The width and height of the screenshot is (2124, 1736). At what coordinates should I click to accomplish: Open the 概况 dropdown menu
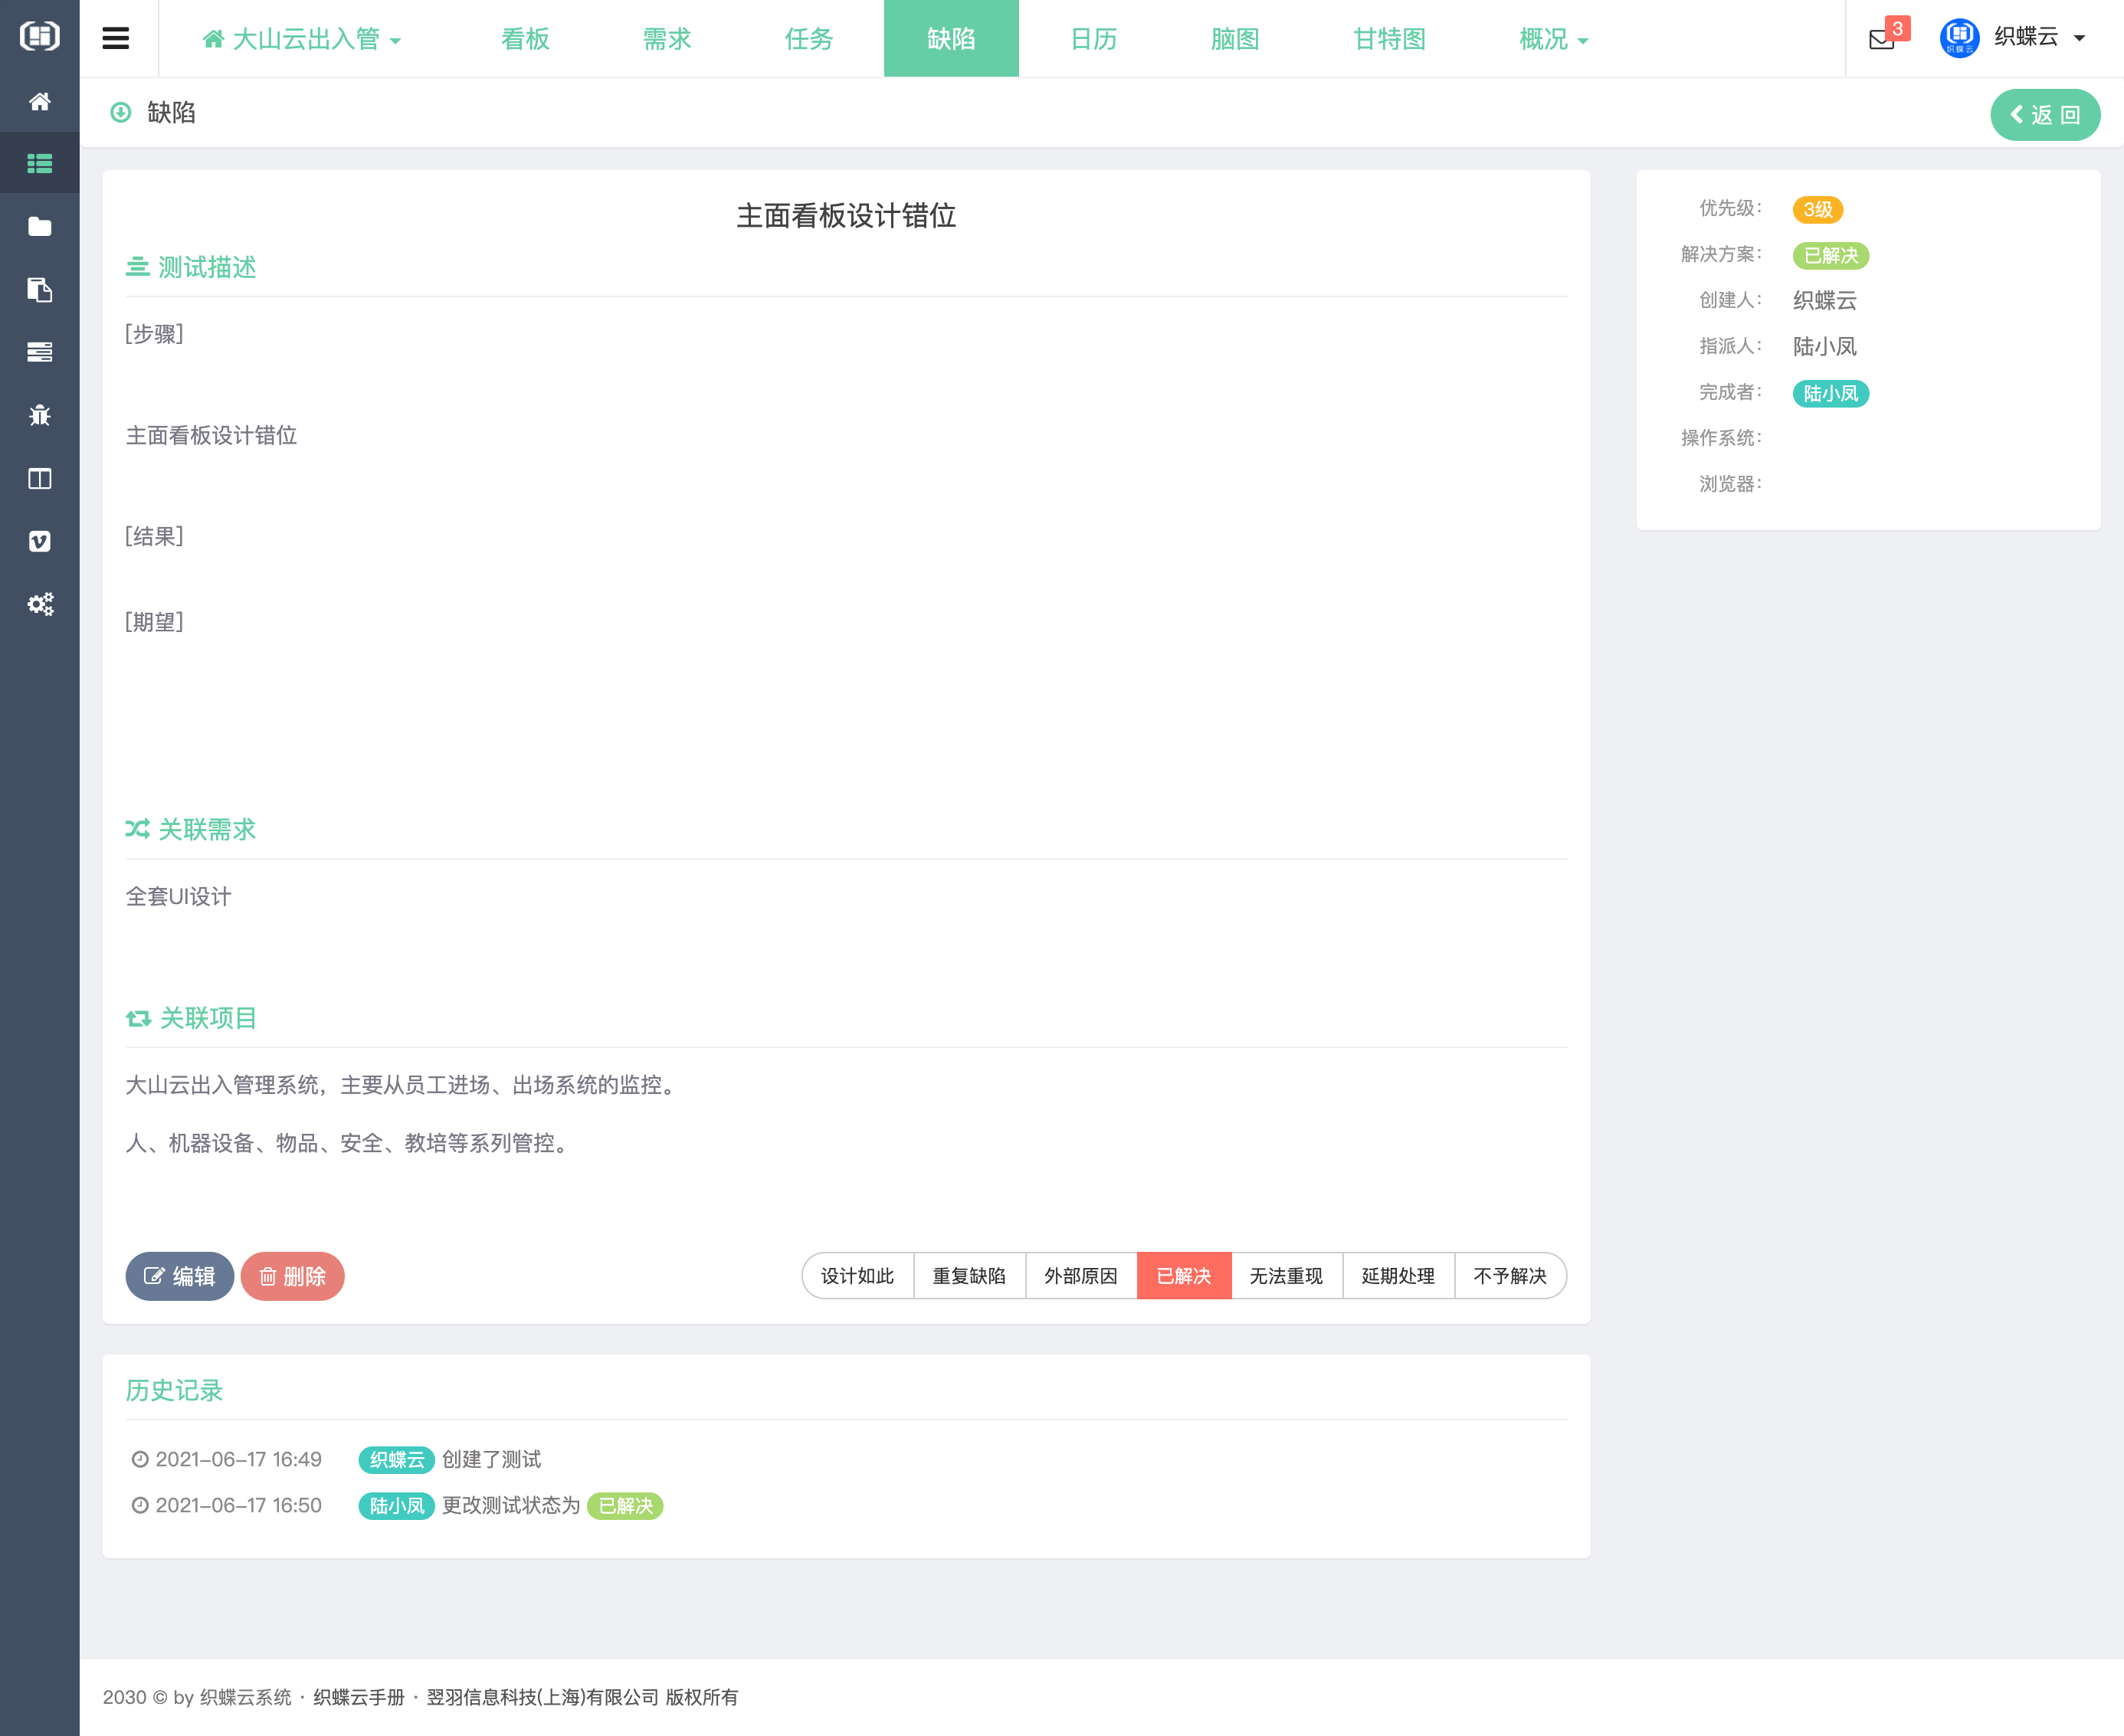(x=1553, y=39)
